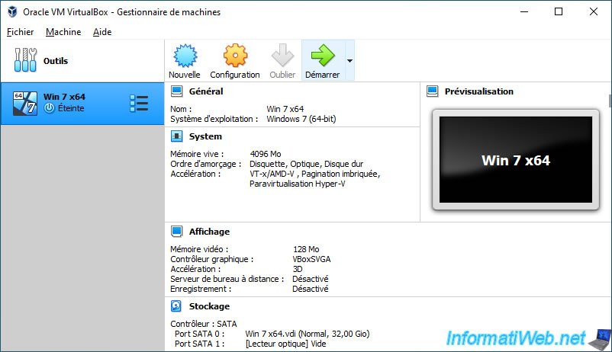Click the Nouvelle starburst icon

click(x=184, y=56)
